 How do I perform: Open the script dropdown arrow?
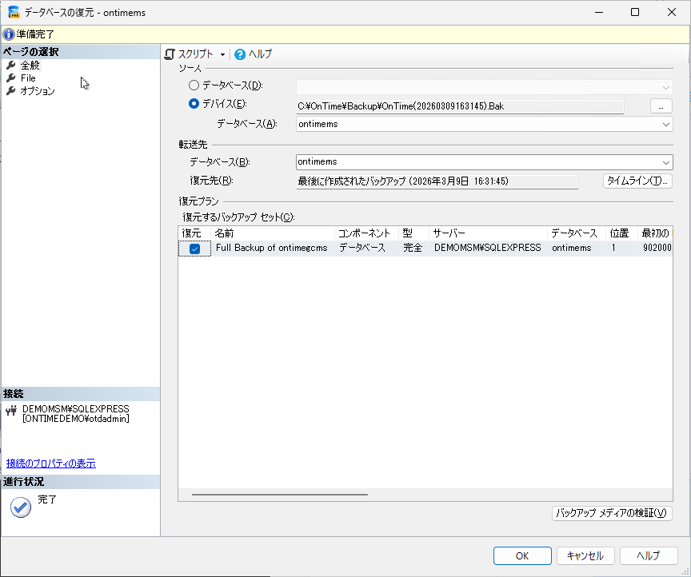click(x=222, y=54)
